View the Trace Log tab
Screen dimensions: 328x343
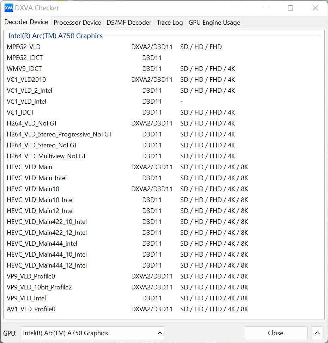(x=170, y=22)
